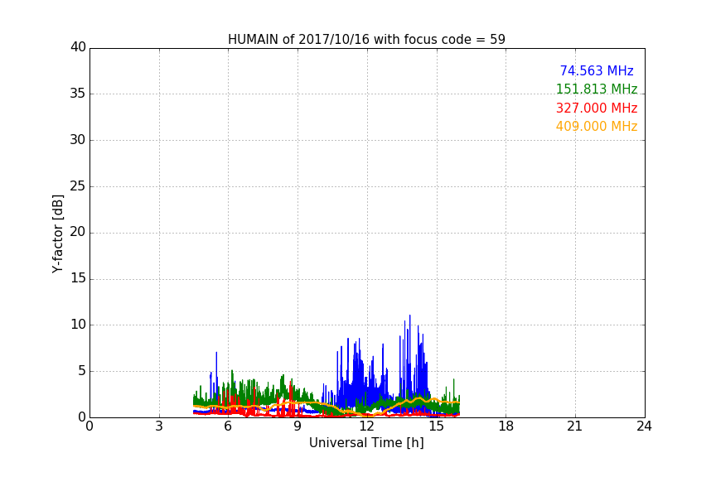The width and height of the screenshot is (716, 477).
Task: Click the 'Y-factor [dB]' axis label
Action: (x=57, y=234)
